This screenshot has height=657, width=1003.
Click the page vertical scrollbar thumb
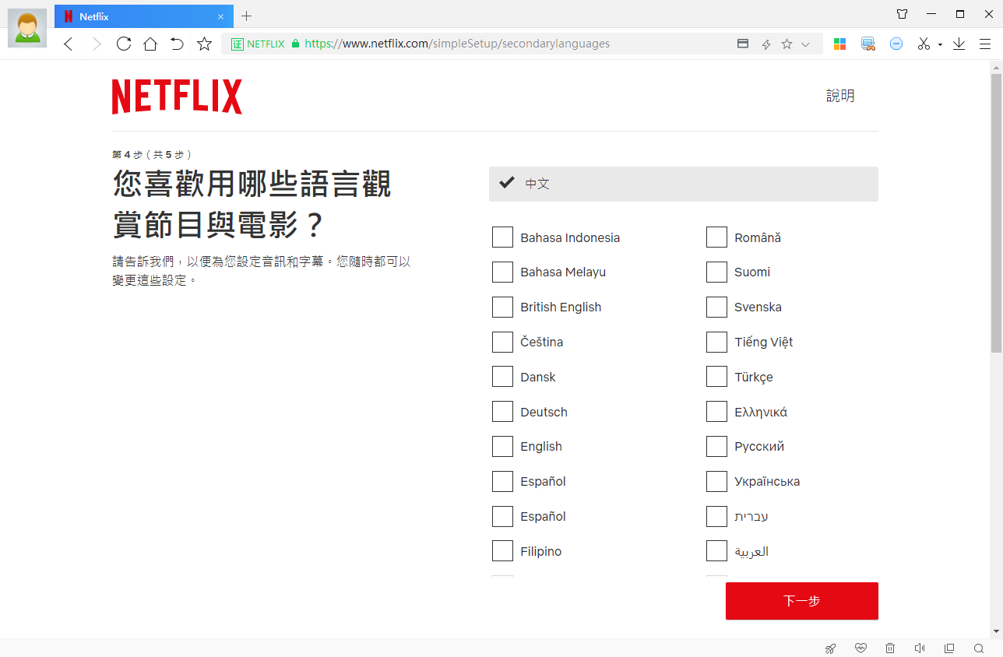[x=996, y=213]
